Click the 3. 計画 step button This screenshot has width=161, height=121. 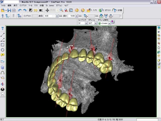coord(117,10)
